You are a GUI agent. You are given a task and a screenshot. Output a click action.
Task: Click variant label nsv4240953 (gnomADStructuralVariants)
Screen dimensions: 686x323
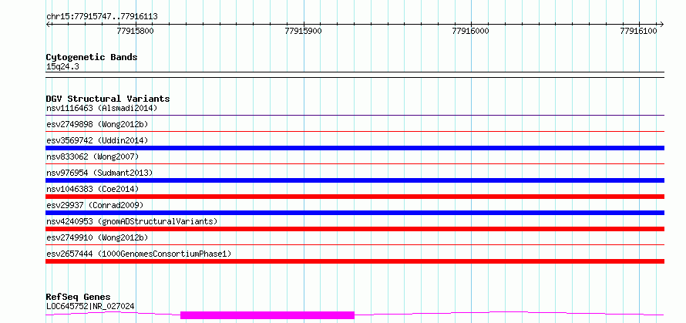tap(132, 221)
